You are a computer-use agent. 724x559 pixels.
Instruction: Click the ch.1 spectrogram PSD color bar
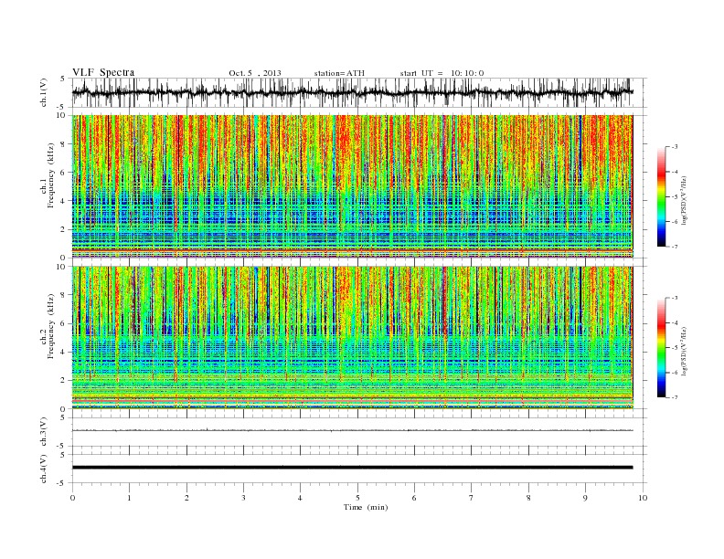(662, 197)
